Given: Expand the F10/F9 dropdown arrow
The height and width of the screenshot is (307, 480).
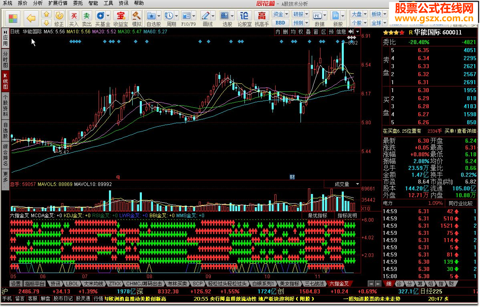Looking at the screenshot, I should (x=194, y=16).
